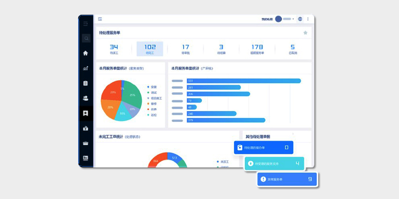Select the 待完工 102 tab
The image size is (399, 199).
150,49
